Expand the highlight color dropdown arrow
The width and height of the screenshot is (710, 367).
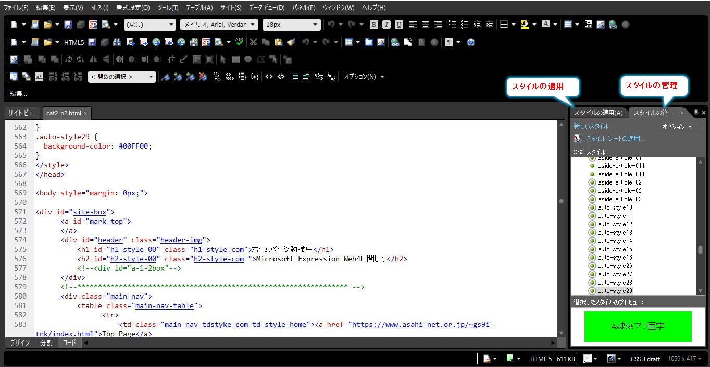[534, 25]
